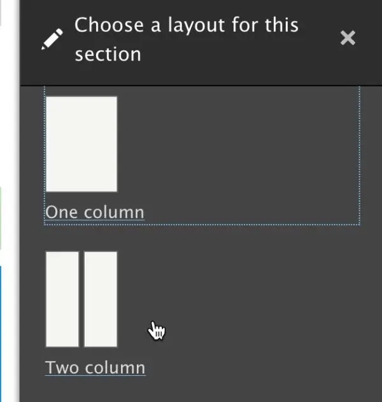
Task: Click the Two column layout preview icon
Action: [81, 299]
